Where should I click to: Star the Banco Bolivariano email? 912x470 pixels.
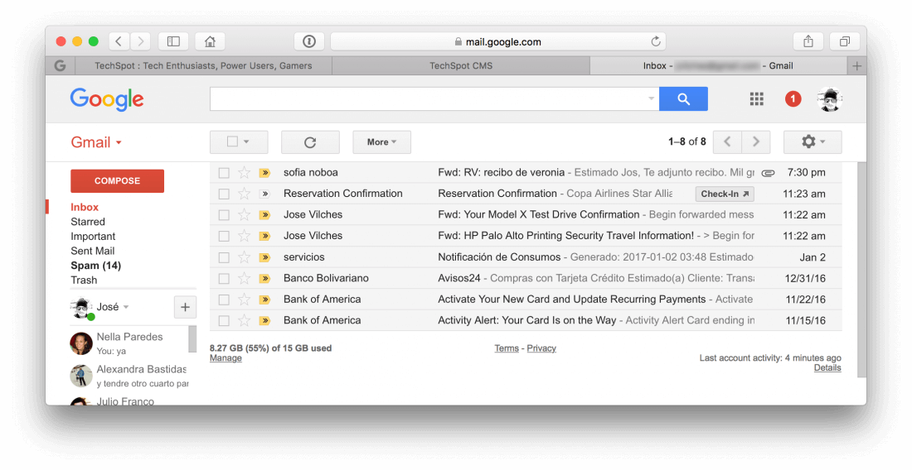(245, 278)
